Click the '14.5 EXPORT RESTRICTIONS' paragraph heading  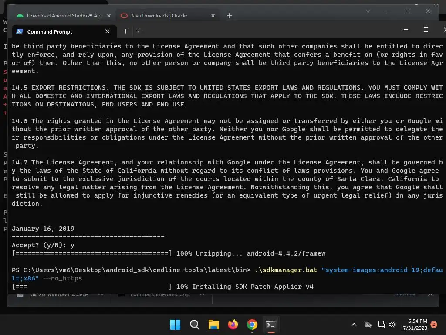click(59, 88)
